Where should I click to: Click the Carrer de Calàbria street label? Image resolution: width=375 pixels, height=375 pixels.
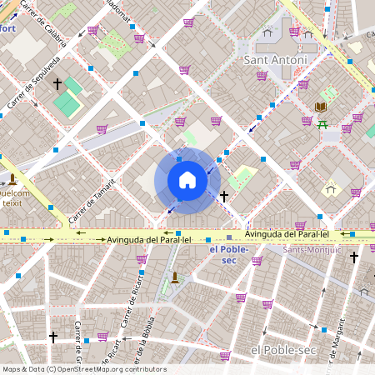43,24
